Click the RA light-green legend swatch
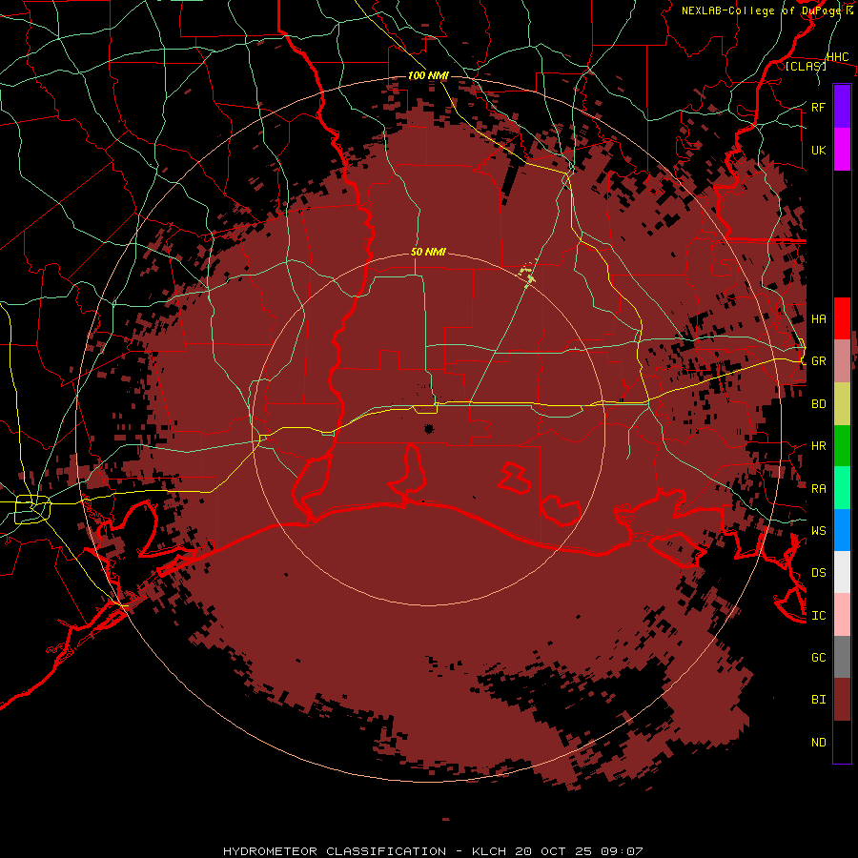This screenshot has width=858, height=858. coord(842,488)
